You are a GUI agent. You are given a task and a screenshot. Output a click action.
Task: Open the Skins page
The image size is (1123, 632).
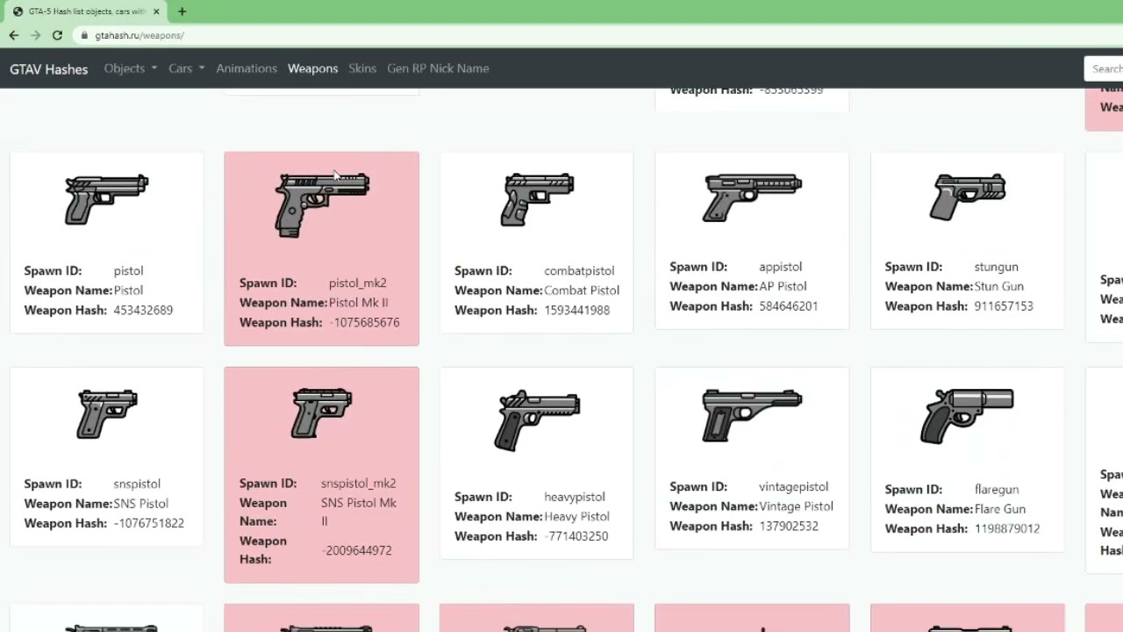coord(362,68)
